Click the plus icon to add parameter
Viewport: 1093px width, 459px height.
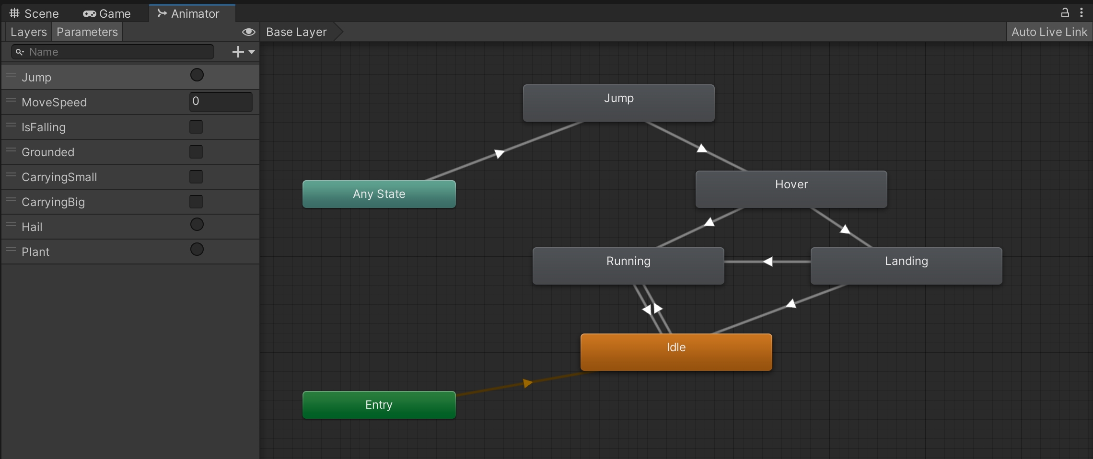coord(238,52)
